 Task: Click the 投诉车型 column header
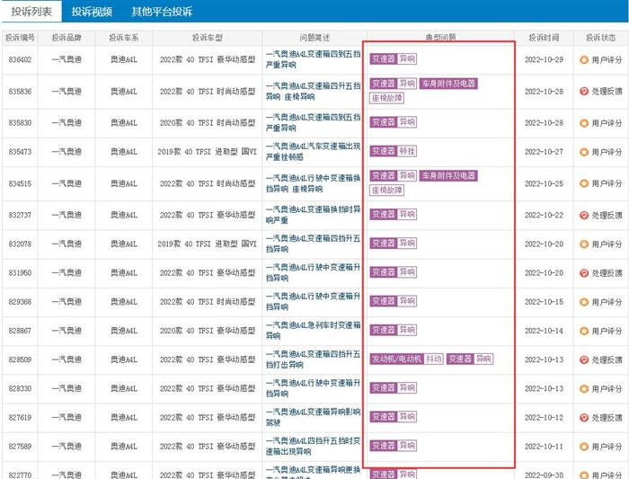click(x=208, y=38)
